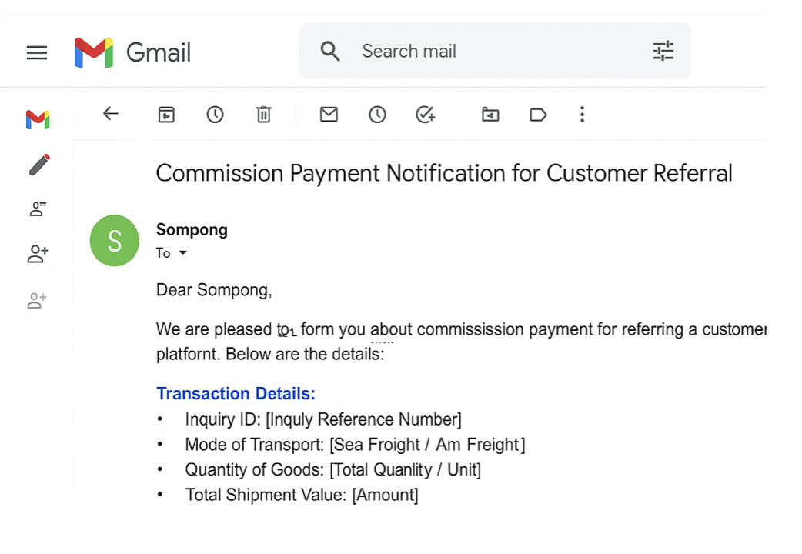Focus the Search mail field

(495, 51)
